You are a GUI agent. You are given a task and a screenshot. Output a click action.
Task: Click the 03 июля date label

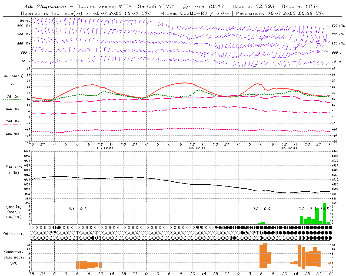tap(105, 148)
